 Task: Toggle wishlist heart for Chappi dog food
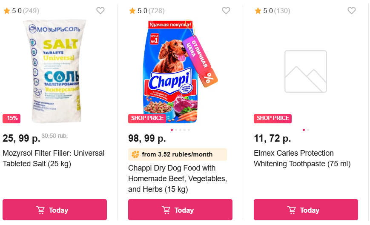pos(226,11)
